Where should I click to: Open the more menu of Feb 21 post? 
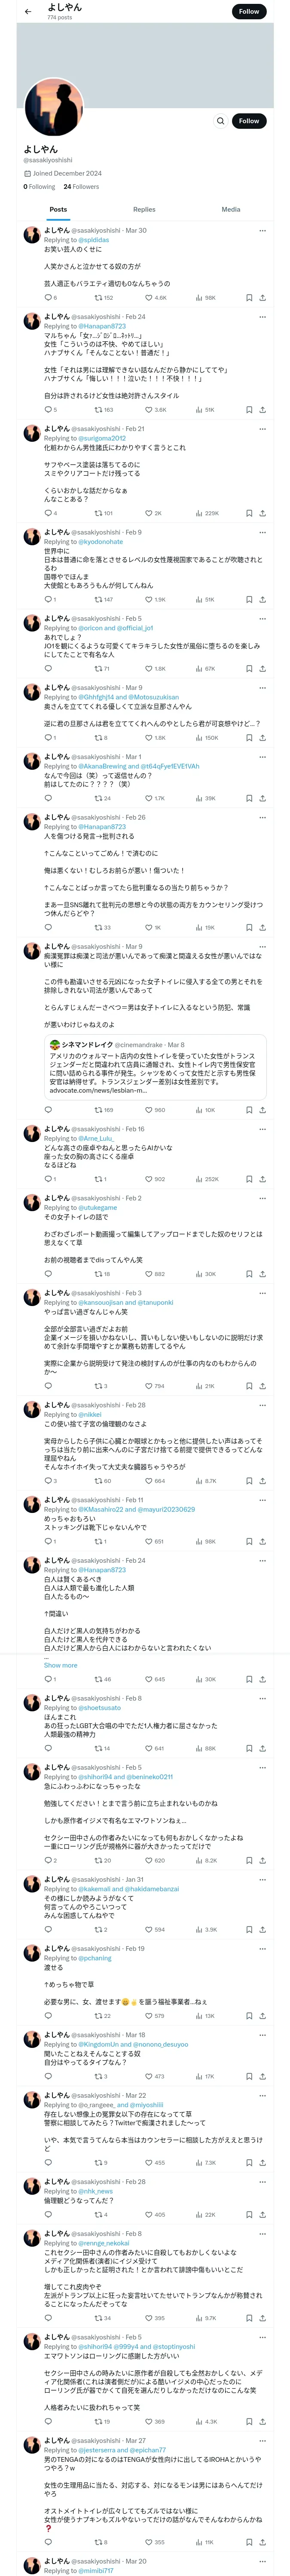(262, 429)
